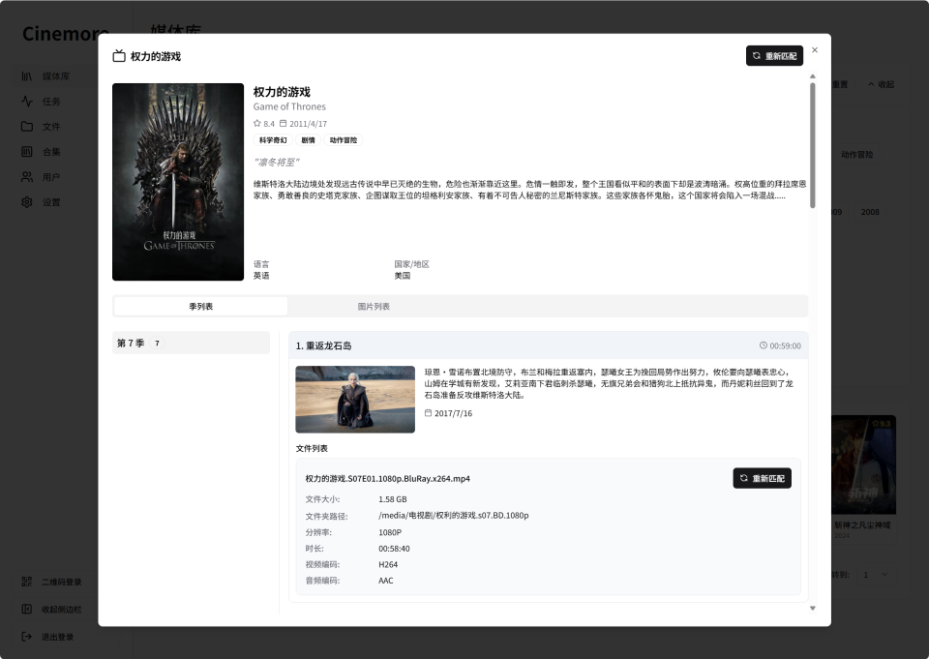Image resolution: width=929 pixels, height=659 pixels.
Task: Click the TV icon beside dialog title
Action: (119, 56)
